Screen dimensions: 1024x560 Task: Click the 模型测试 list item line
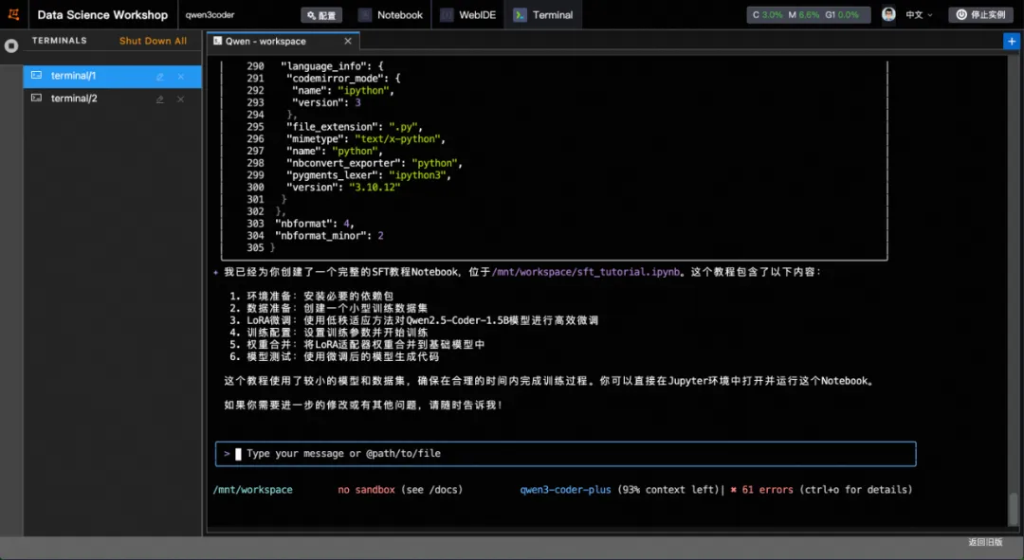pos(335,357)
